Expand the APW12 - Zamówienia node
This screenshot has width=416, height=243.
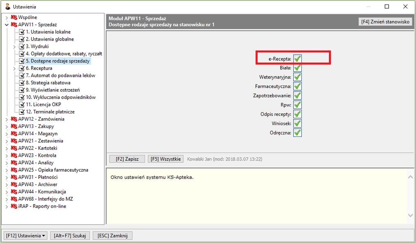click(6, 119)
